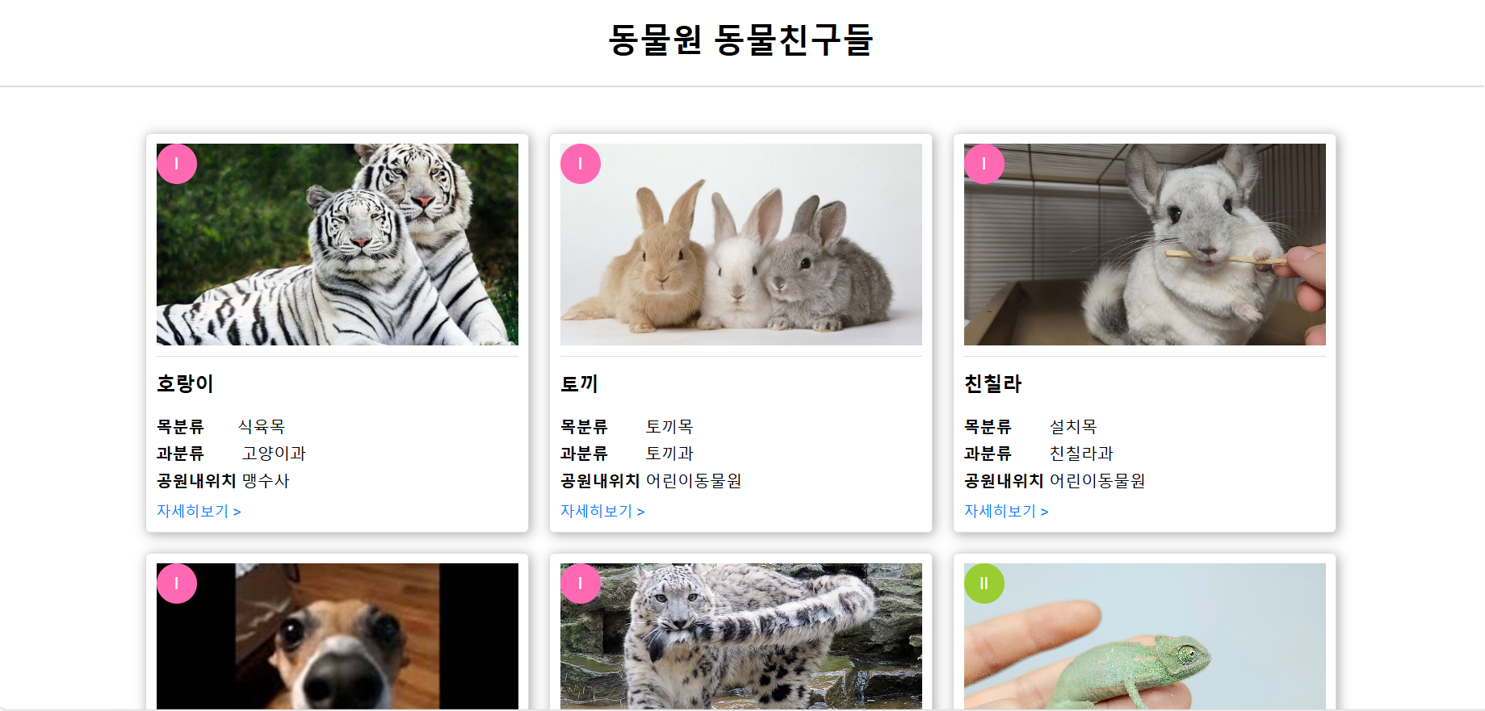This screenshot has height=711, width=1485.
Task: Click the green II badge on chameleon card
Action: pos(984,583)
